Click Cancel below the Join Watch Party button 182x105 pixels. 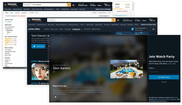(164, 82)
